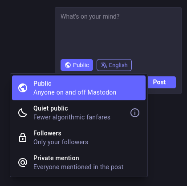Open the Quiet public info icon

pyautogui.click(x=135, y=113)
